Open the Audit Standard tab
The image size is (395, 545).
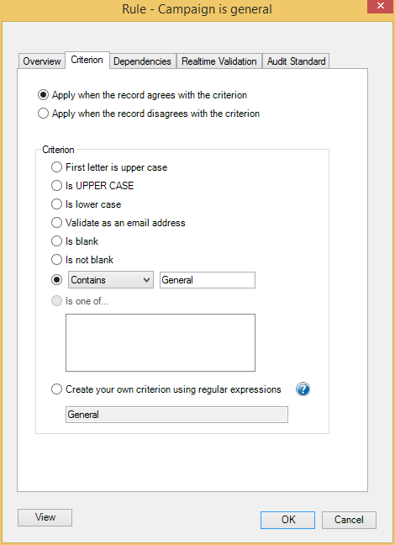click(296, 61)
